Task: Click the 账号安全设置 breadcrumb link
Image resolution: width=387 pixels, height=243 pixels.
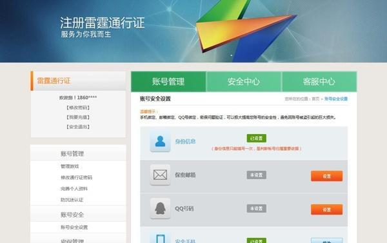Action: click(336, 99)
